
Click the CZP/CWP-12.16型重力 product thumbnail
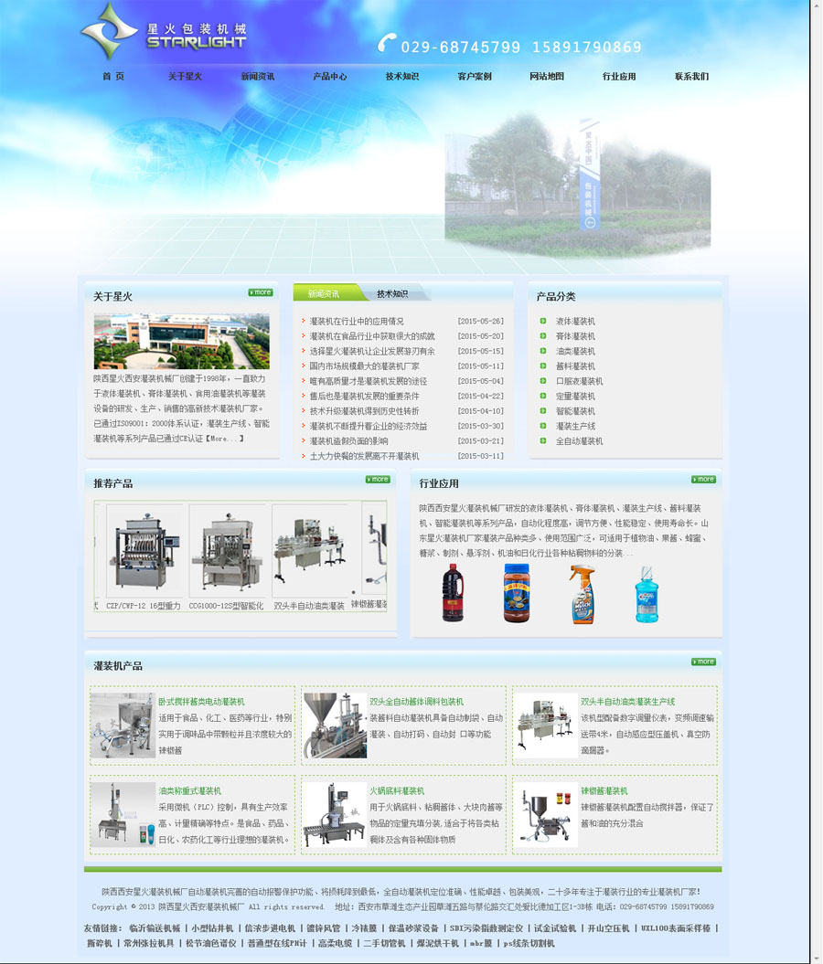144,549
